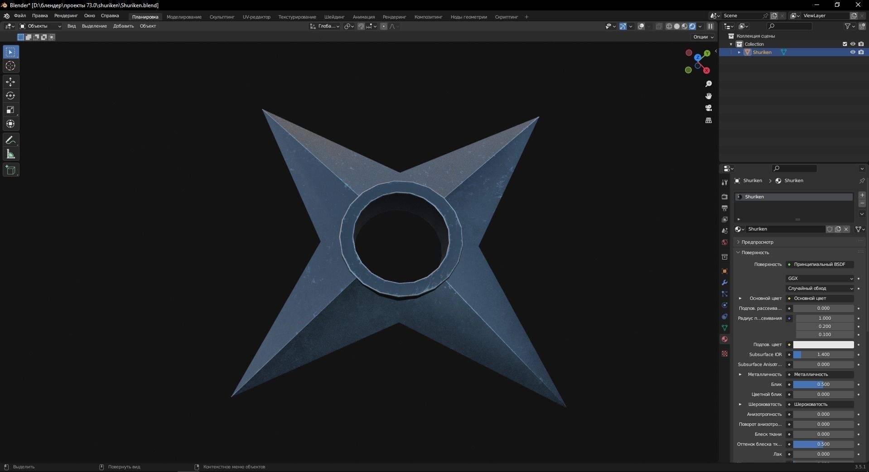Add a new material slot
This screenshot has height=472, width=869.
coord(862,195)
